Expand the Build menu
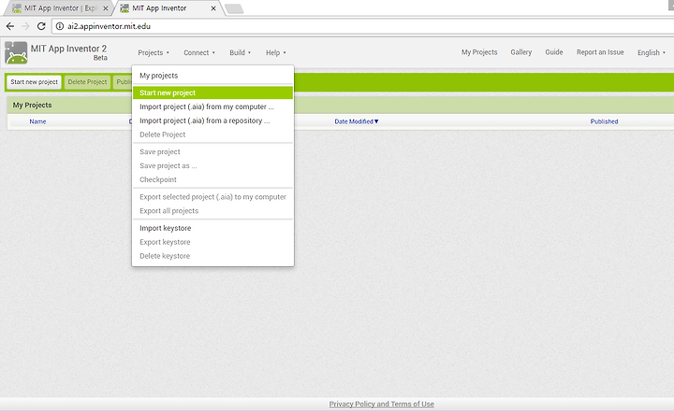This screenshot has height=411, width=674. point(240,52)
